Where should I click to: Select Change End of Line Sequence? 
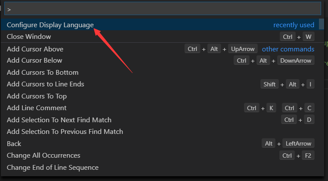tap(53, 167)
